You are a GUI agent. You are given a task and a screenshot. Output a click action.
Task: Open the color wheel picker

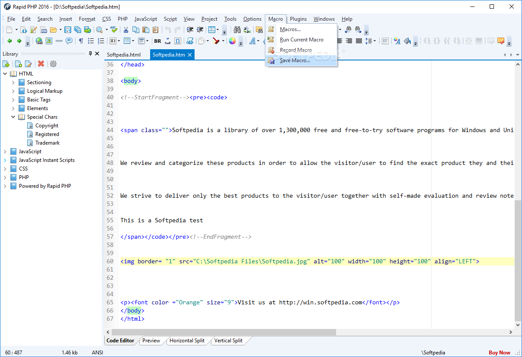[x=232, y=41]
